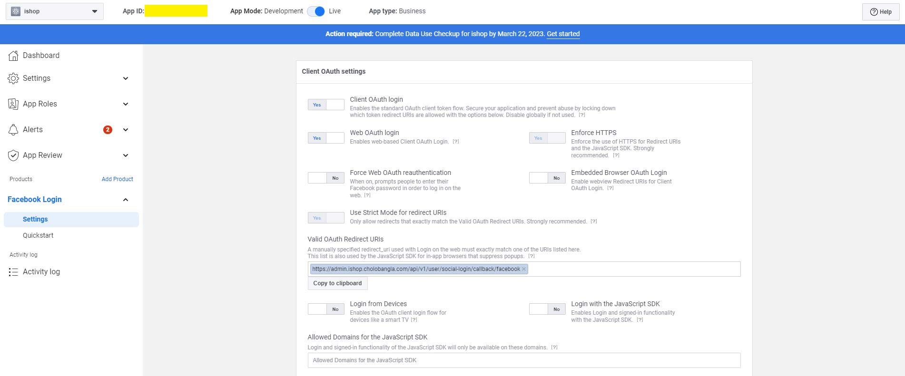Enable Force Web OAuth reauthentication
Viewport: 905px width, 376px height.
[x=326, y=178]
